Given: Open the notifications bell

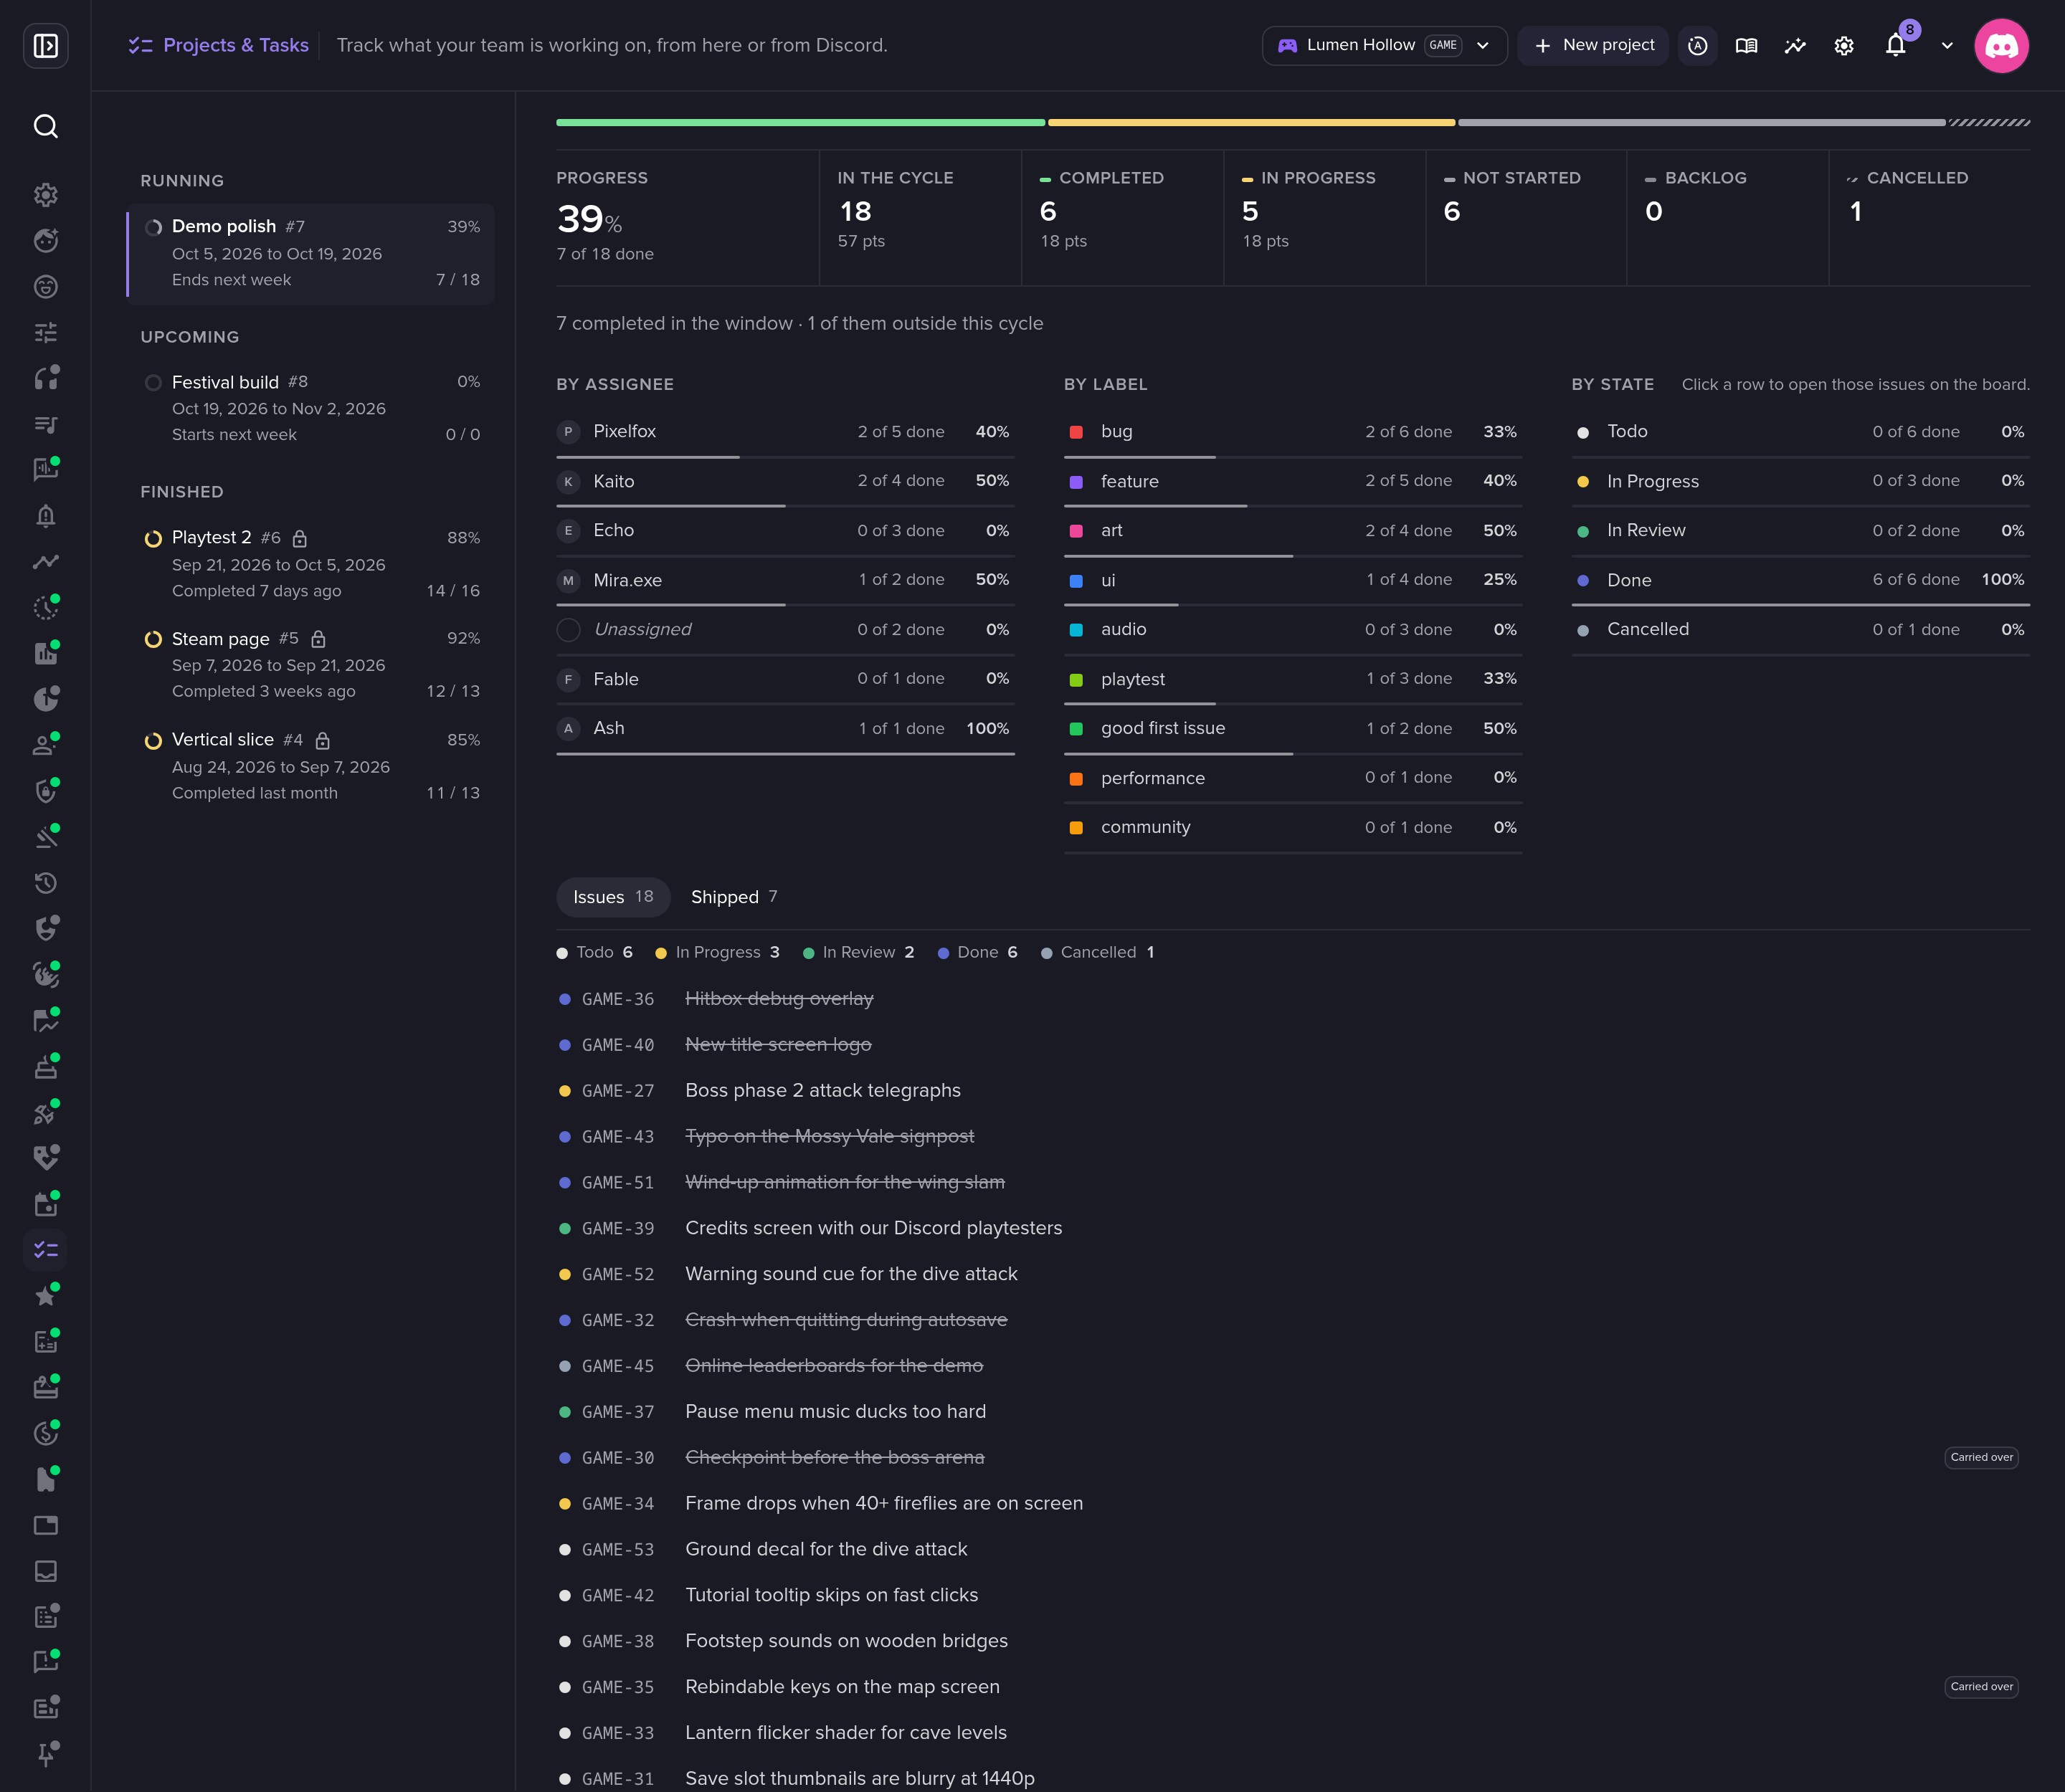Looking at the screenshot, I should point(1895,46).
